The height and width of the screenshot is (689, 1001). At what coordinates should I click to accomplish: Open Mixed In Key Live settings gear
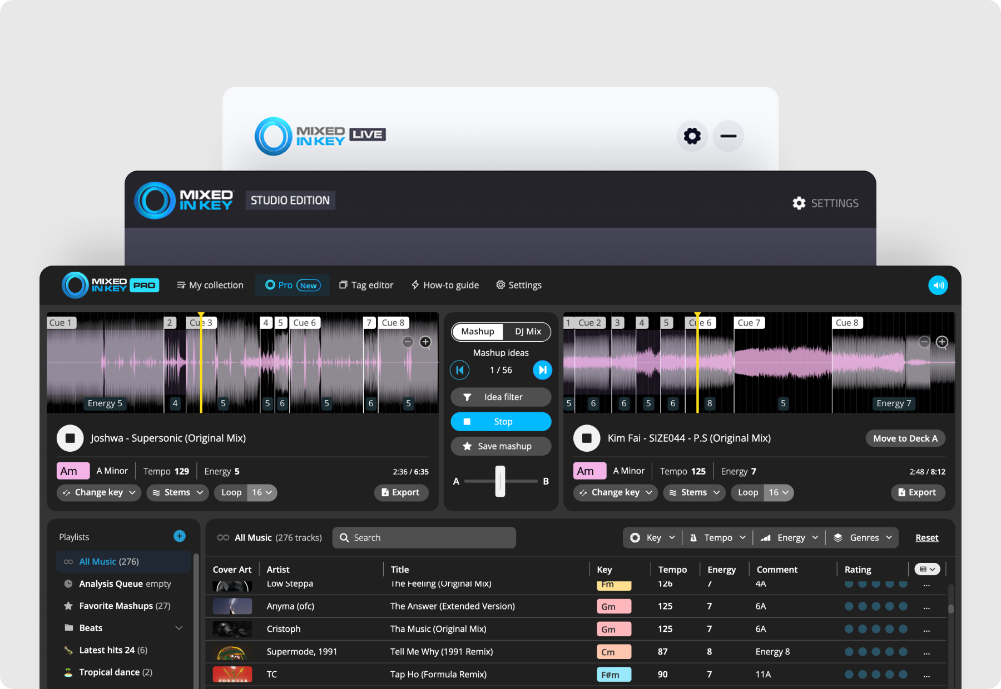pyautogui.click(x=692, y=136)
